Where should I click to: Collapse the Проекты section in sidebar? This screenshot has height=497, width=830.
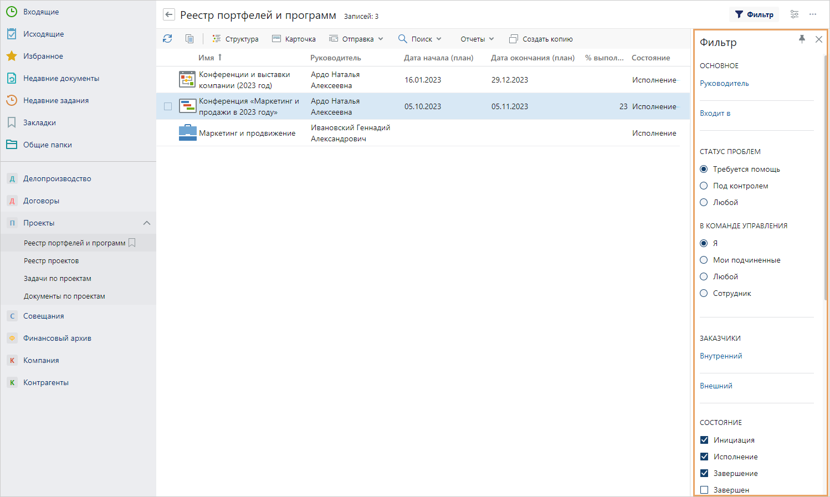(147, 223)
